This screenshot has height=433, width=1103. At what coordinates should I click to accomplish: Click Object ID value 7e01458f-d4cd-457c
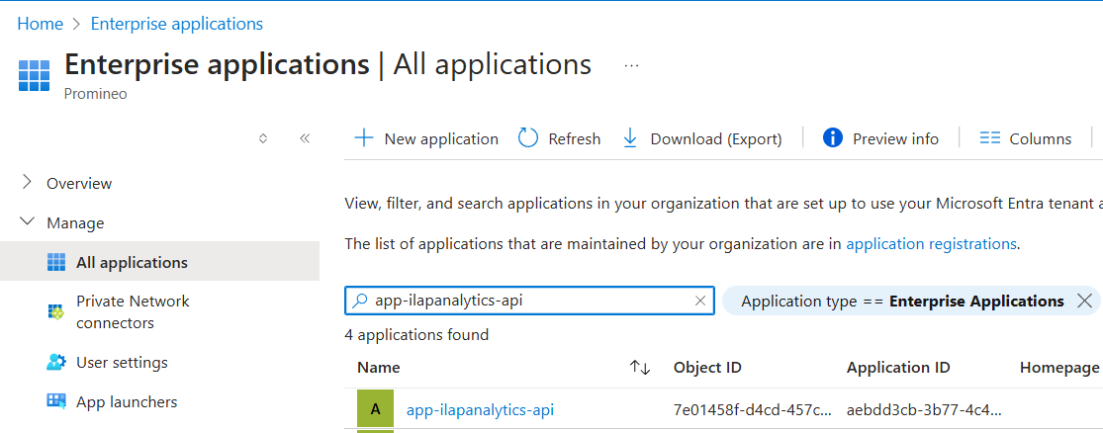[753, 409]
